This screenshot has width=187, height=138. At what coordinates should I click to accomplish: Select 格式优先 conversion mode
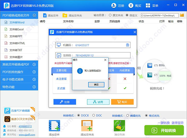tap(146, 116)
